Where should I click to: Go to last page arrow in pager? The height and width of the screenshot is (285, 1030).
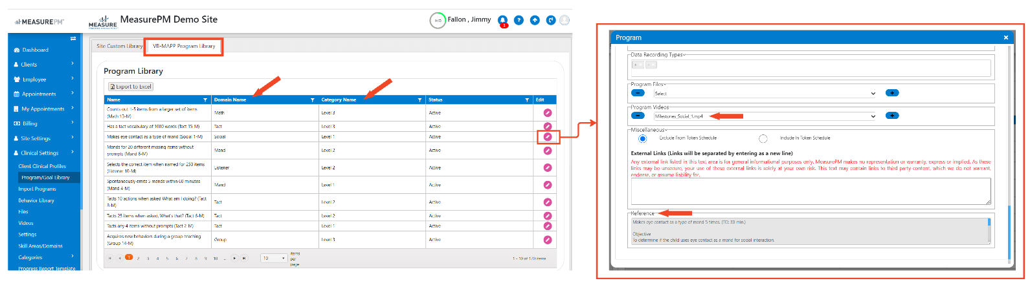coord(244,258)
